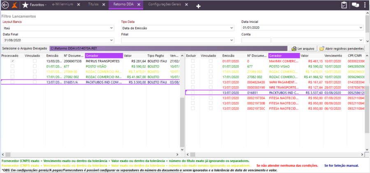
Task: Switch to the e-Millennium tab
Action: point(62,5)
